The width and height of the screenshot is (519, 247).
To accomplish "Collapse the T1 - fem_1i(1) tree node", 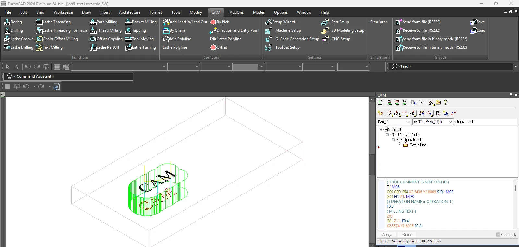I will pyautogui.click(x=387, y=135).
